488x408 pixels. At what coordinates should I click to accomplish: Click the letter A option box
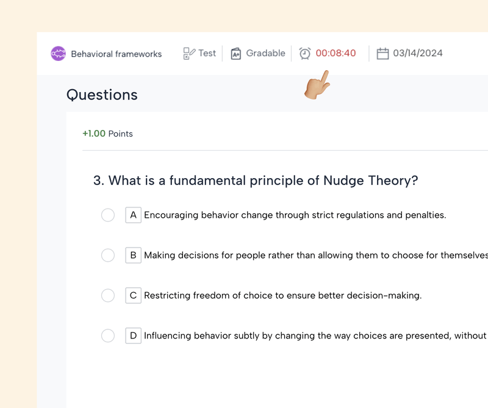point(133,215)
